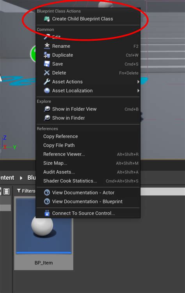Click the Show in Folder View magnifier icon
Viewport: 185px width, 293px height.
point(47,109)
